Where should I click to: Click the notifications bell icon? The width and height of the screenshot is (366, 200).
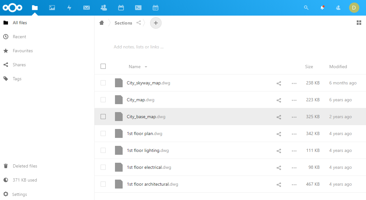pos(322,8)
